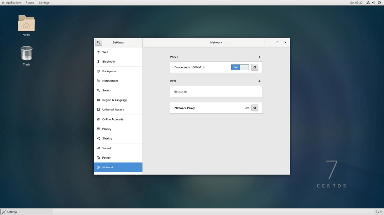This screenshot has width=384, height=215.
Task: Click the Network headerbar title
Action: point(216,43)
